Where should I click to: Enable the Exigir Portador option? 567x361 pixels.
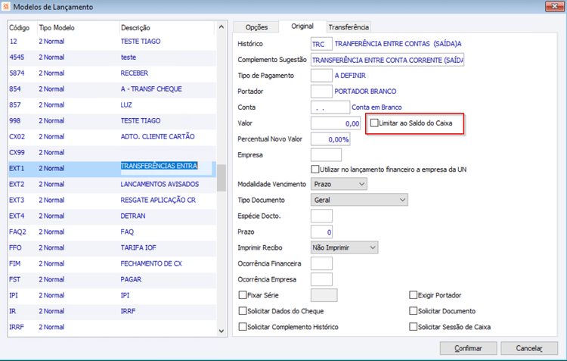coord(413,295)
